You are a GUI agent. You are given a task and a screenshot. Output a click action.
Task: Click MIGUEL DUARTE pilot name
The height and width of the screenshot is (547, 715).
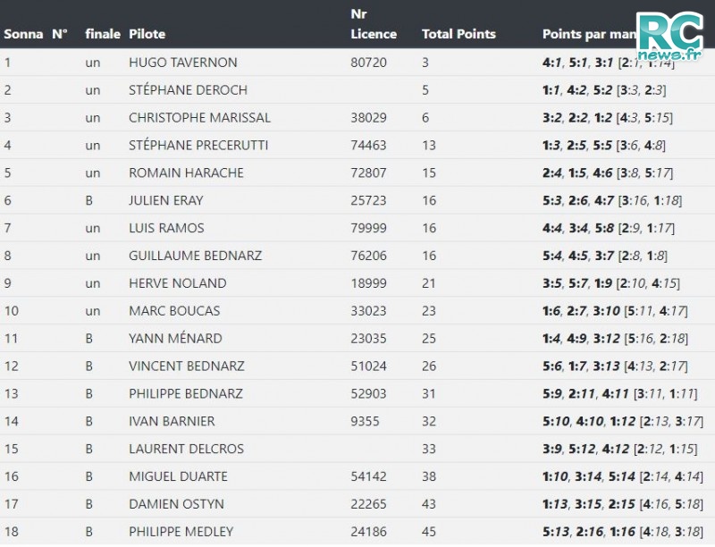[178, 476]
